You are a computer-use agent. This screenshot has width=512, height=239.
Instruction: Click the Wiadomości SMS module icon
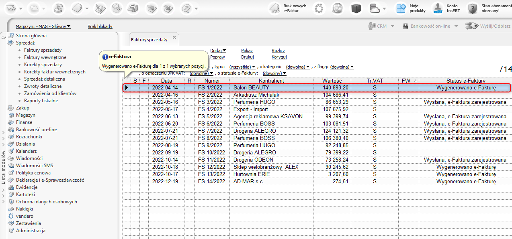(x=12, y=166)
